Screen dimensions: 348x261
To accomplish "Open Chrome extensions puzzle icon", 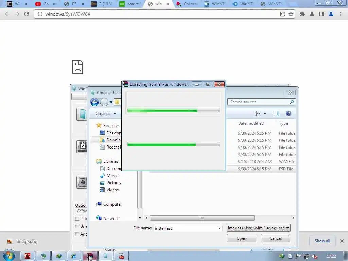I will [302, 14].
